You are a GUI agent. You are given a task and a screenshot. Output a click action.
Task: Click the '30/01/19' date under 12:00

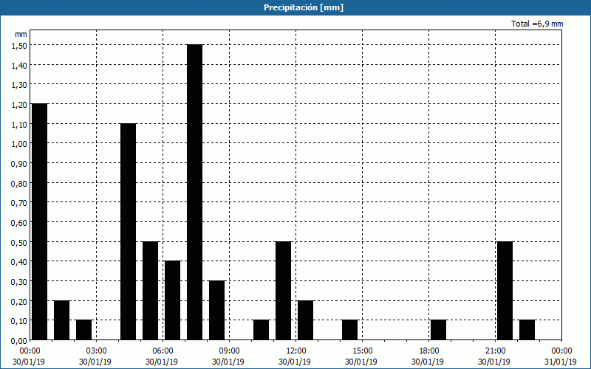click(x=295, y=362)
